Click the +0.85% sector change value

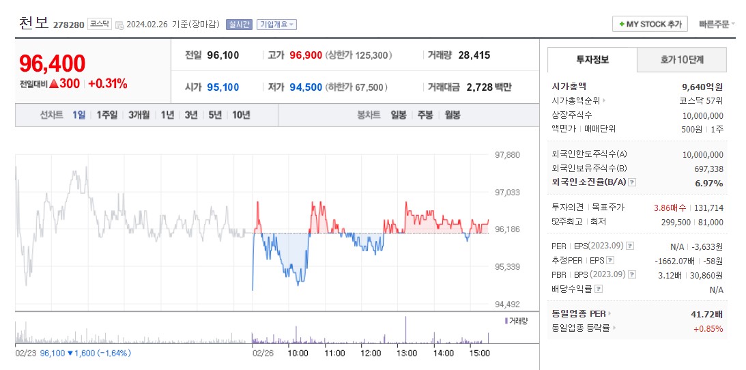[708, 328]
